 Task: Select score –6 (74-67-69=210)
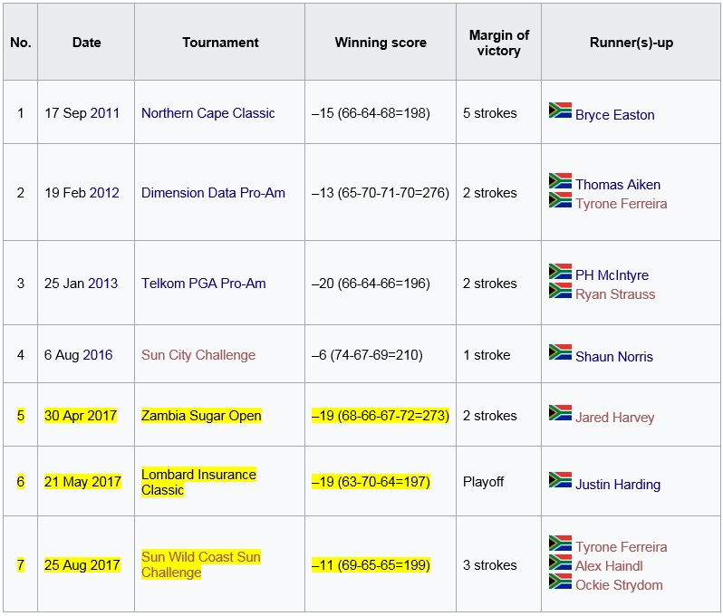tap(367, 355)
